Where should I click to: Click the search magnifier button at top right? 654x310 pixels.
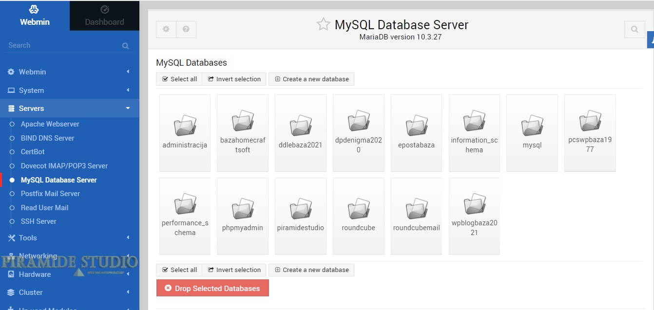pos(635,29)
